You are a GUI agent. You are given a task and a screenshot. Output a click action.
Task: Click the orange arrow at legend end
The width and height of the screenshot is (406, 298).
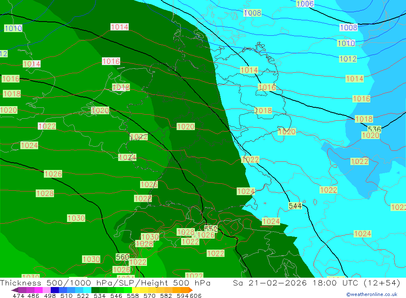190,290
